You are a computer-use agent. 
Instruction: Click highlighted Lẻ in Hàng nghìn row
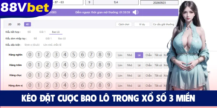(139, 55)
